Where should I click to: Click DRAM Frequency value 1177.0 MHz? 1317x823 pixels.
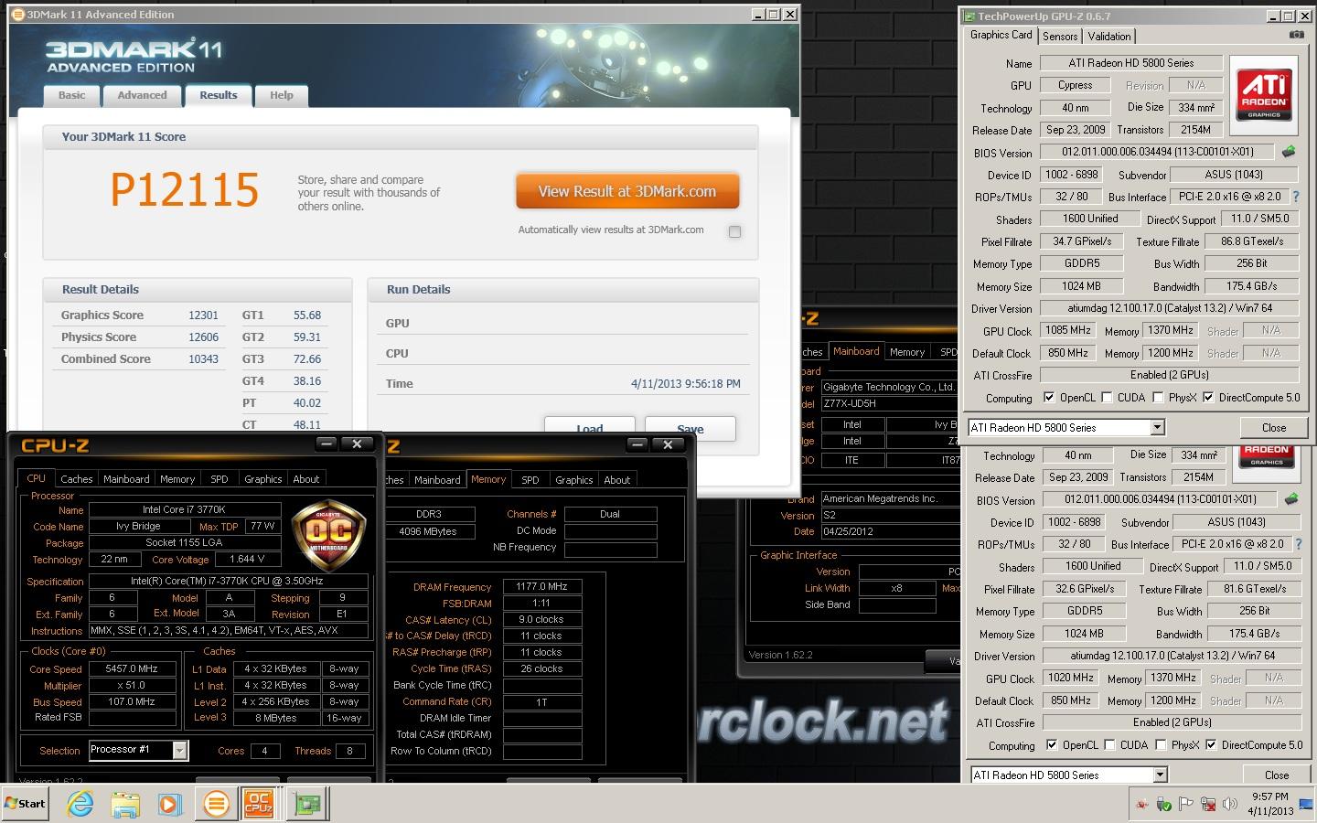point(541,586)
